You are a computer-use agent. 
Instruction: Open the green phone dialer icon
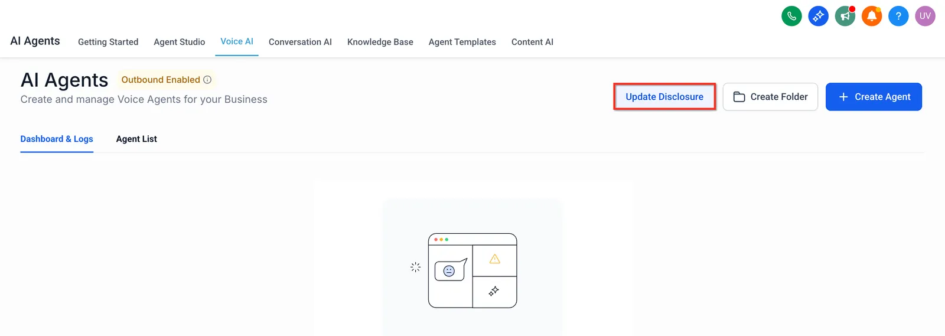tap(791, 16)
